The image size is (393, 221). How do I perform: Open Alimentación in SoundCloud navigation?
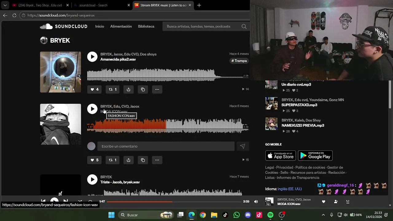click(121, 26)
